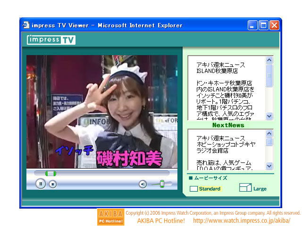Click the video display area

(102, 111)
